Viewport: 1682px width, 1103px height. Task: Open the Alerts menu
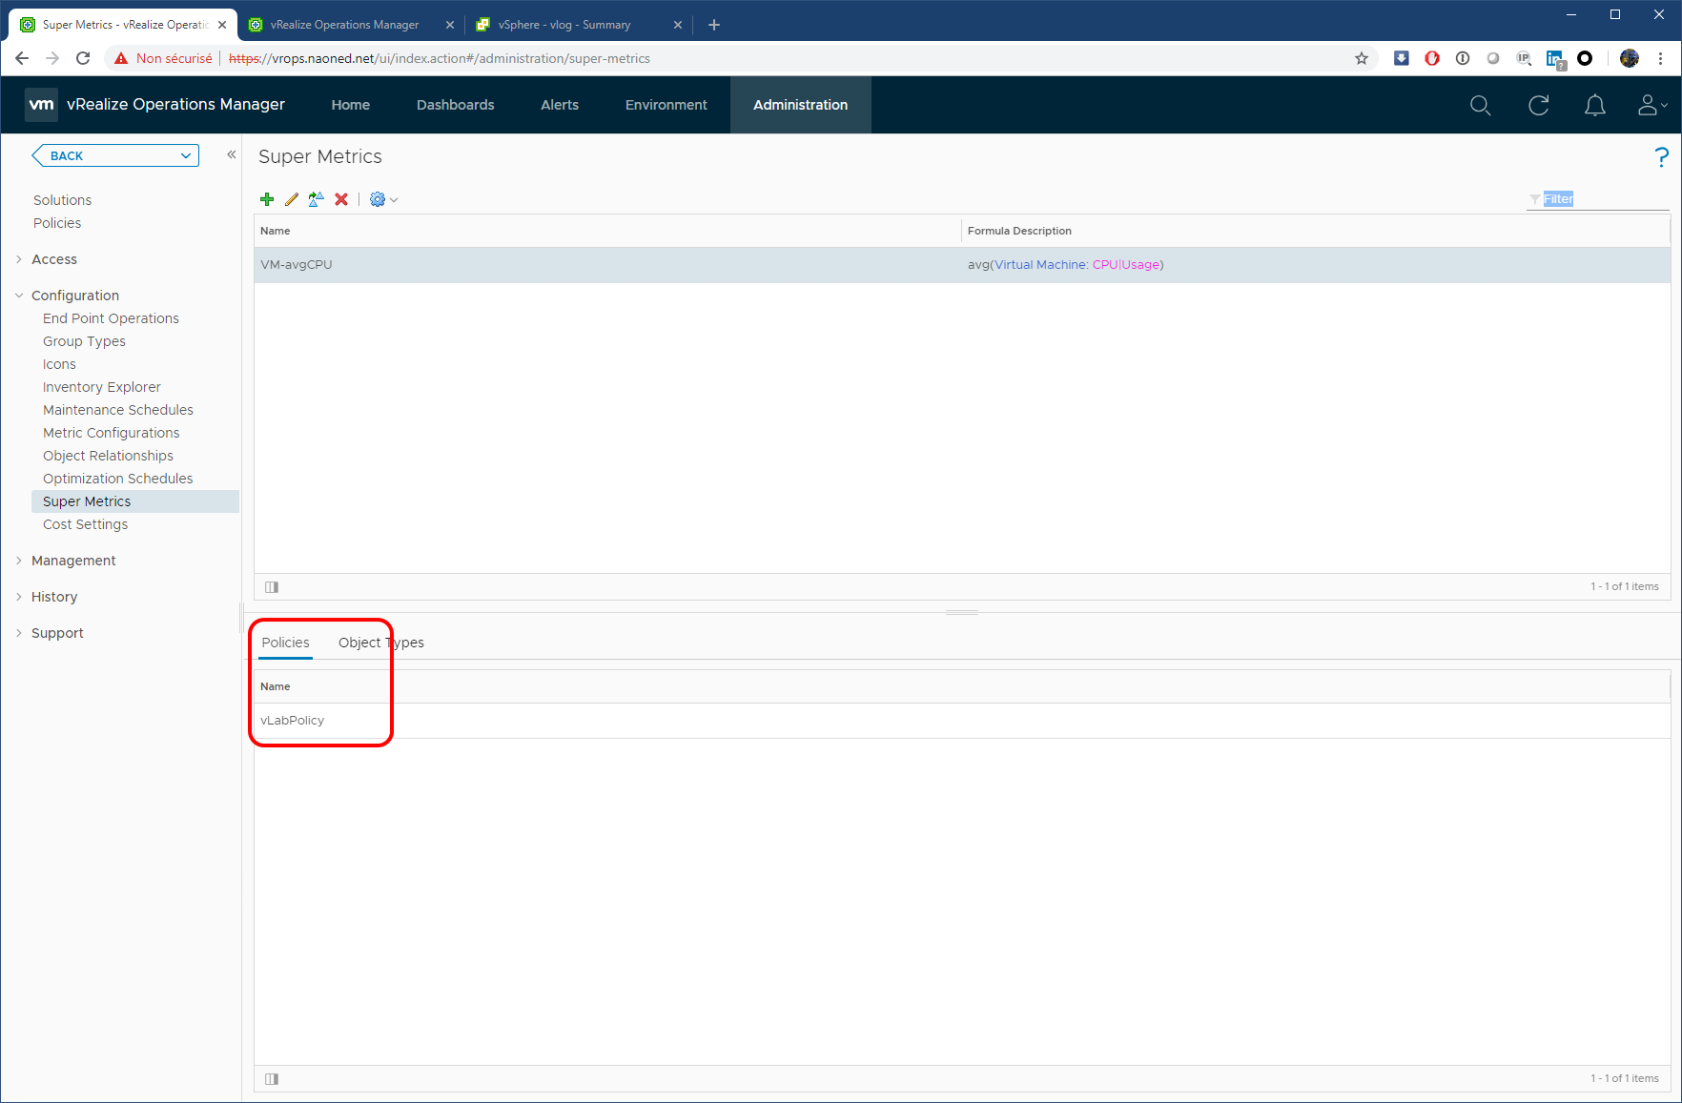click(x=560, y=105)
